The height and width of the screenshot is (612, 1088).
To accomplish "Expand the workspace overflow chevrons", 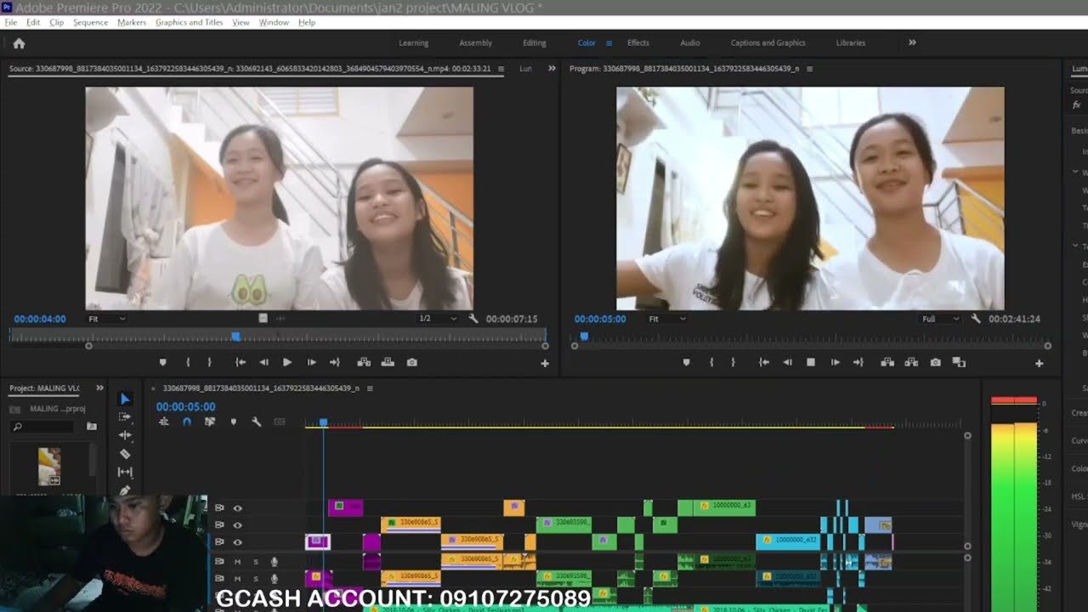I will [x=912, y=42].
